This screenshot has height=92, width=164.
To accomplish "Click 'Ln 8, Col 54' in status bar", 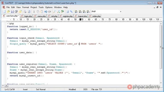I will [x=10, y=89].
